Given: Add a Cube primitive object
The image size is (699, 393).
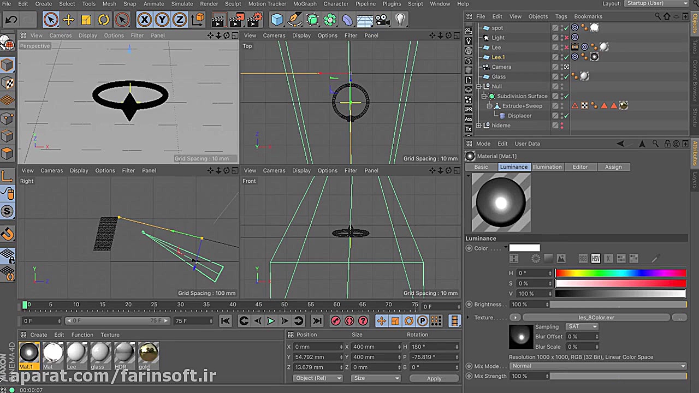Looking at the screenshot, I should point(277,20).
